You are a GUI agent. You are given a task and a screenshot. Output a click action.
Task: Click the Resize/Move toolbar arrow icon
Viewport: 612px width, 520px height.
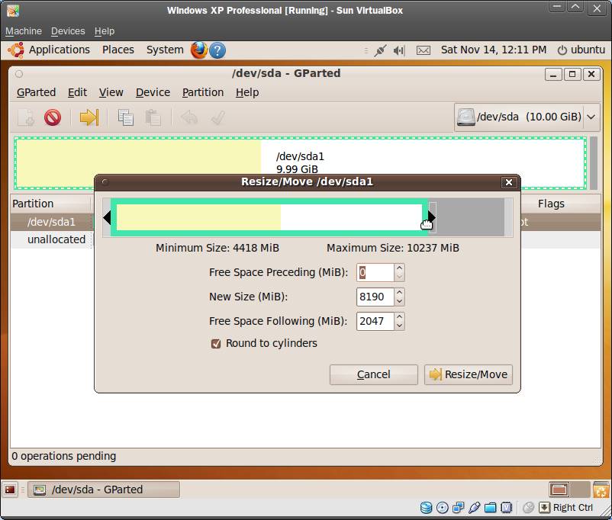pos(89,117)
